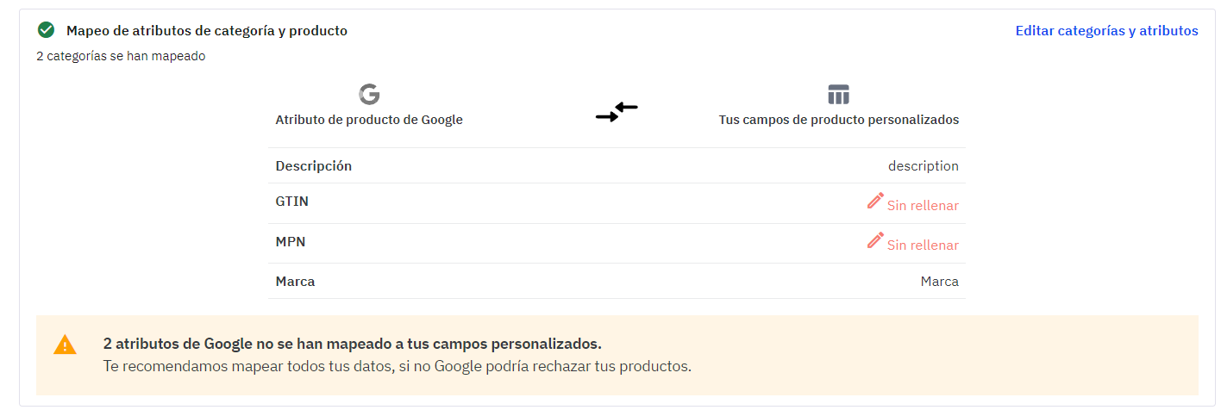Click the Marca attribute row label

[x=295, y=281]
